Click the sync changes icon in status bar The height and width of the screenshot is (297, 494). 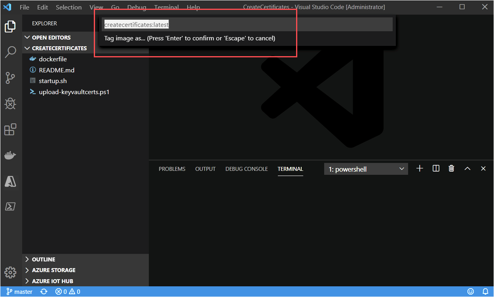pyautogui.click(x=44, y=291)
